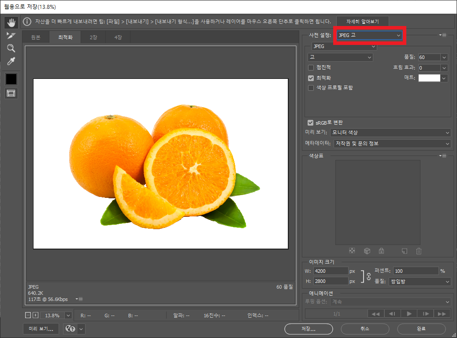The image size is (457, 338).
Task: Select the Slice Select tool
Action: [x=11, y=35]
